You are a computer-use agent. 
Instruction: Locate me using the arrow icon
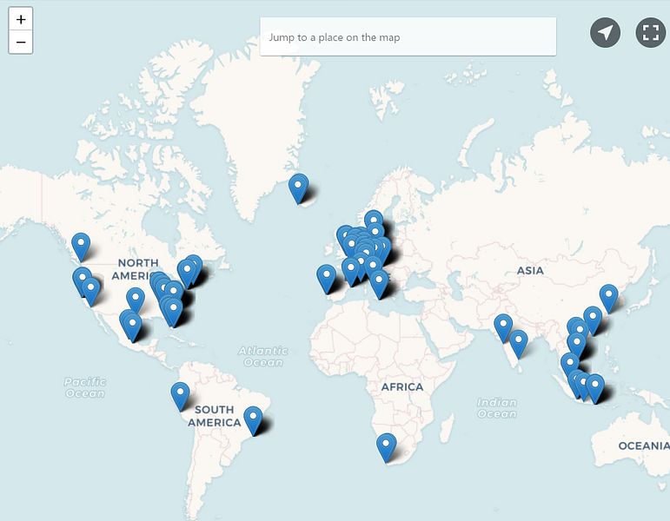tap(605, 32)
